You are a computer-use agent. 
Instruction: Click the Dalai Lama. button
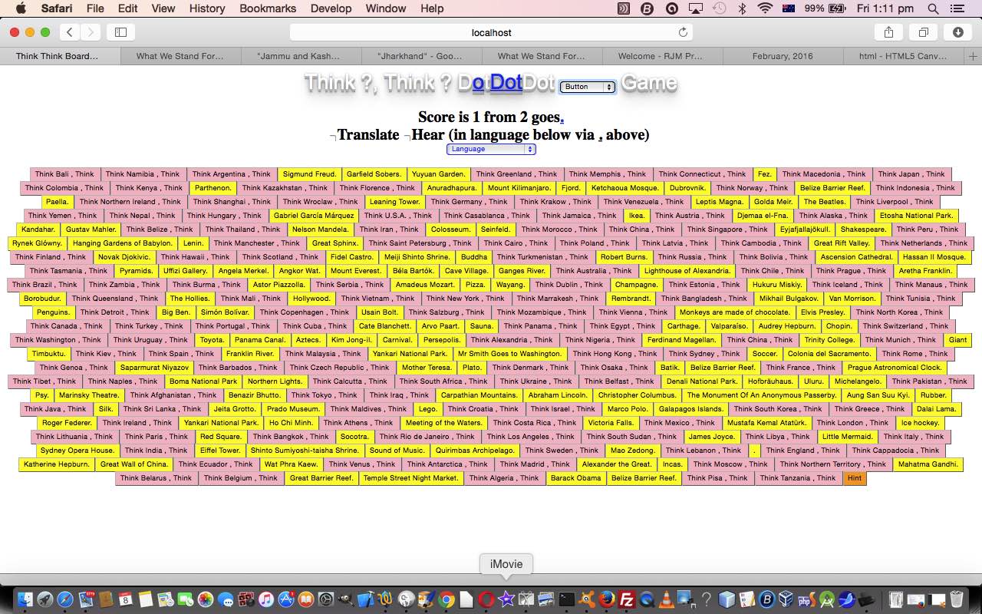coord(935,409)
